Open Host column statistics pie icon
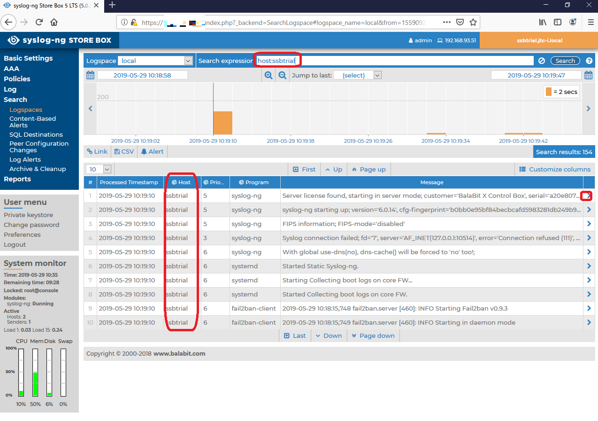This screenshot has width=598, height=421. tap(175, 182)
